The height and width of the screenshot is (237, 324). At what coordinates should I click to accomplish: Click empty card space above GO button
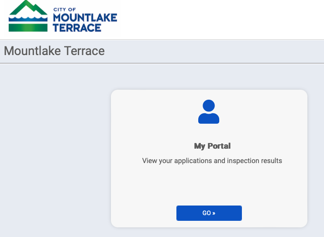point(209,186)
